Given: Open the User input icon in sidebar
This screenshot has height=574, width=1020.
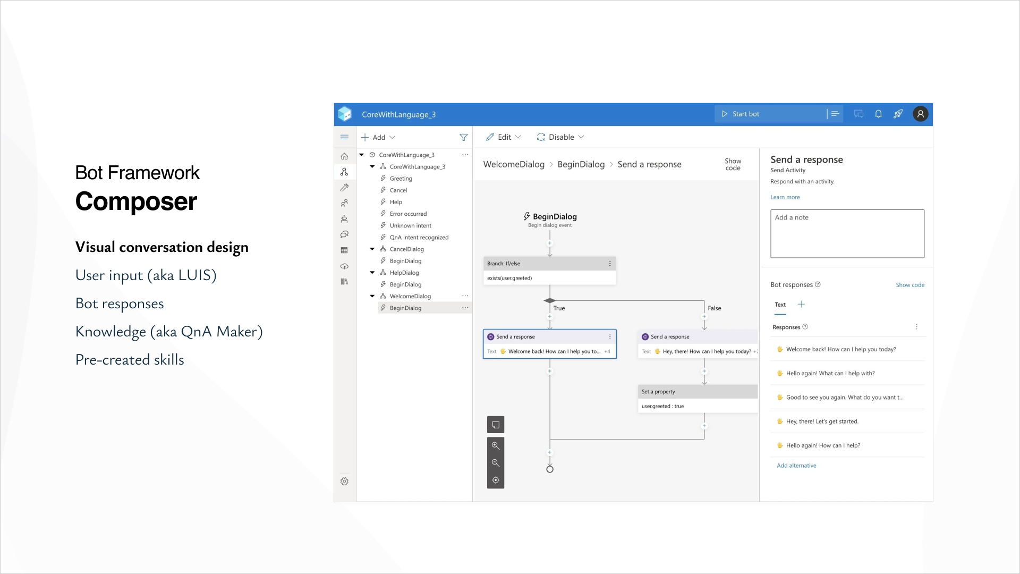Looking at the screenshot, I should pyautogui.click(x=344, y=203).
